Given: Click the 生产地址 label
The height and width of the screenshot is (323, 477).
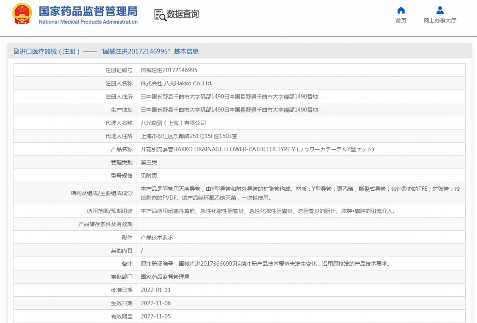Looking at the screenshot, I should click(x=122, y=110).
